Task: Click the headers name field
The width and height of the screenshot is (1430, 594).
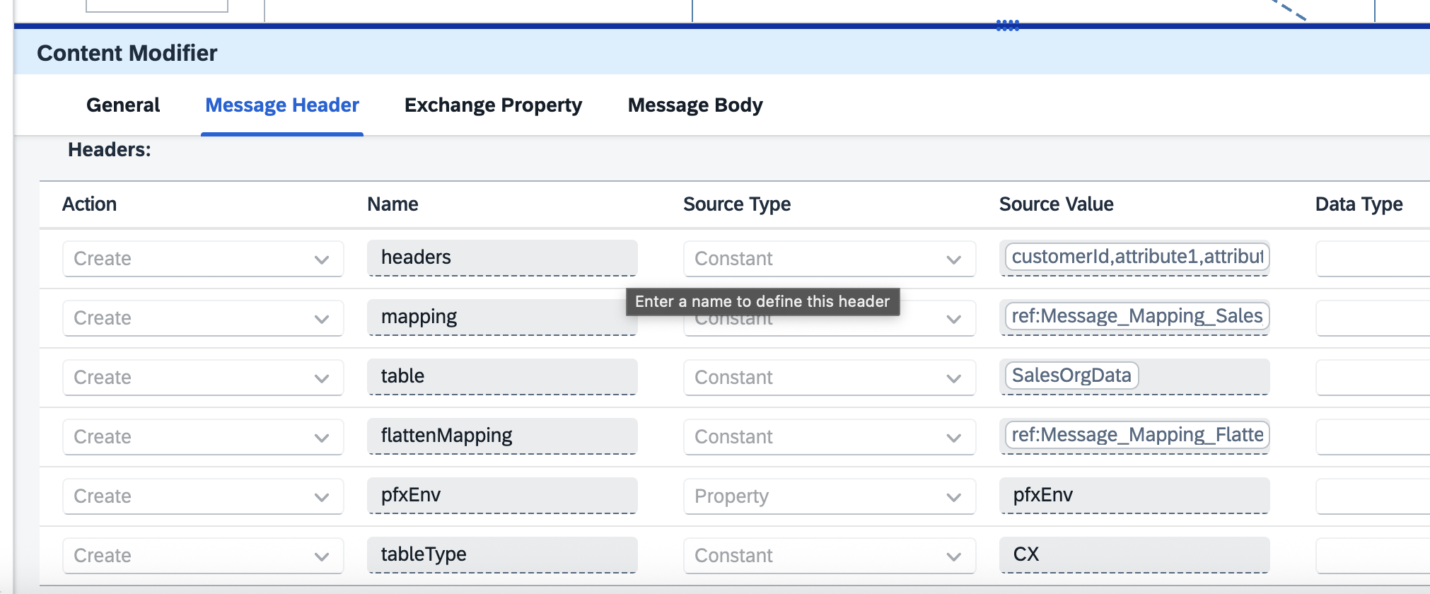Action: [x=501, y=257]
